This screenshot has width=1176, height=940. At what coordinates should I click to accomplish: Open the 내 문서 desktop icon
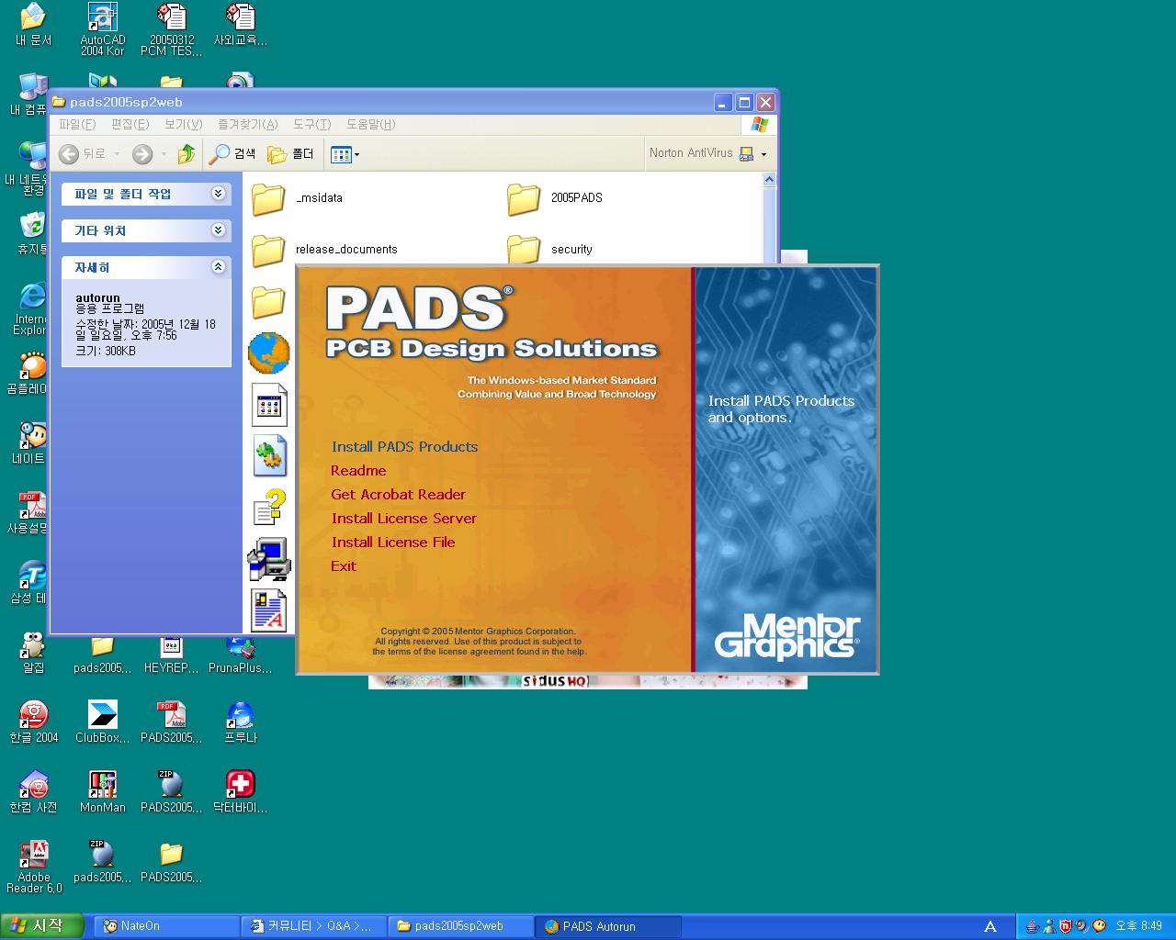pos(33,26)
